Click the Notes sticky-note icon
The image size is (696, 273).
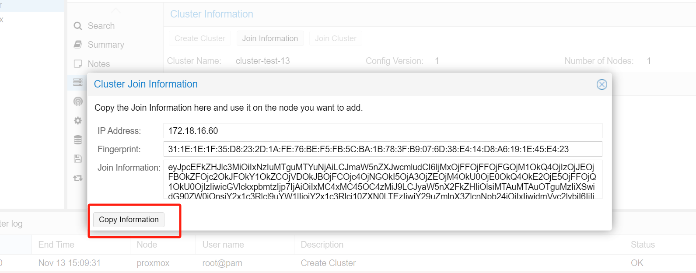[x=78, y=64]
